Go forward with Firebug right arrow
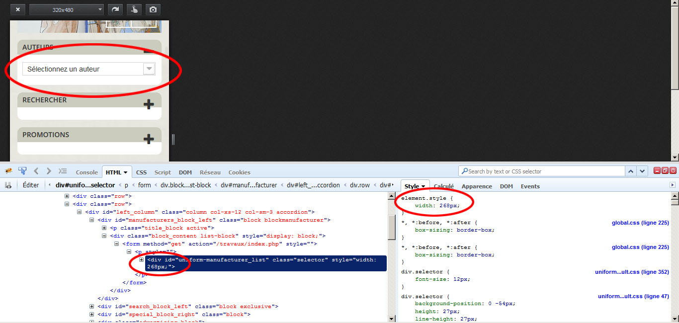Screen dimensions: 679x323 point(49,171)
